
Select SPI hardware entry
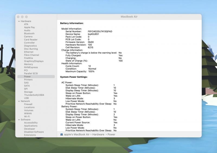click(26, 89)
